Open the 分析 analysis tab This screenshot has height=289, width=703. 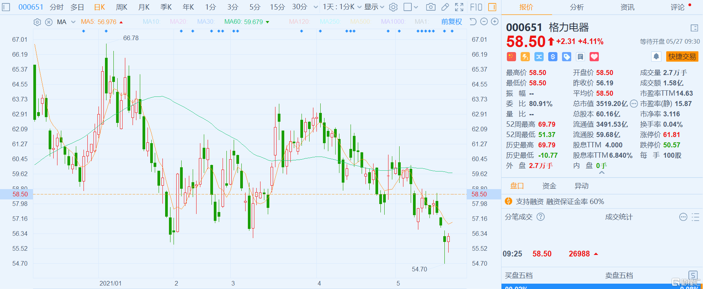[x=577, y=7]
